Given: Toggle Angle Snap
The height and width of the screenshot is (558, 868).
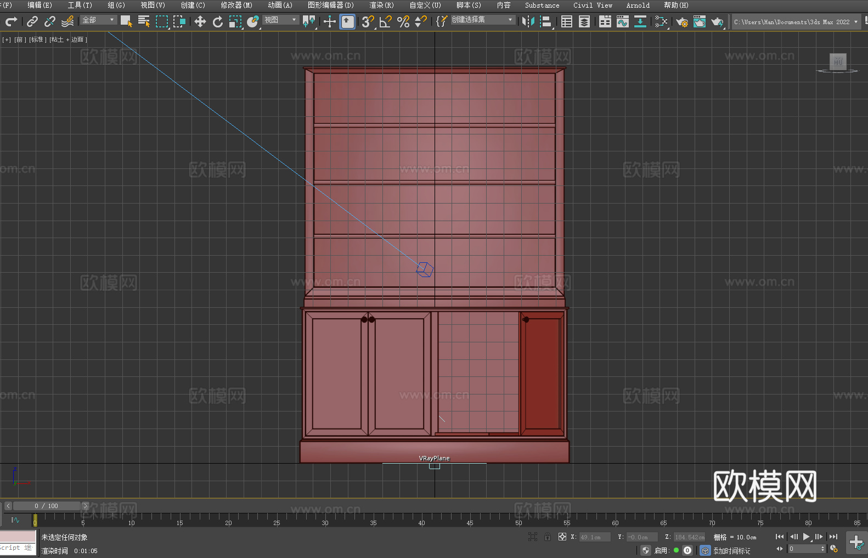Looking at the screenshot, I should [x=386, y=21].
